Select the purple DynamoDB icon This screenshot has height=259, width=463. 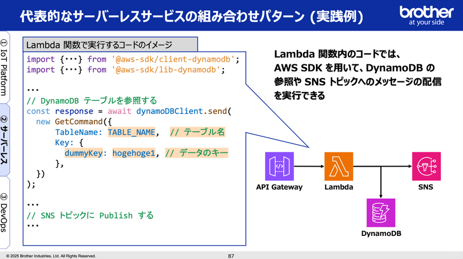[x=381, y=213]
